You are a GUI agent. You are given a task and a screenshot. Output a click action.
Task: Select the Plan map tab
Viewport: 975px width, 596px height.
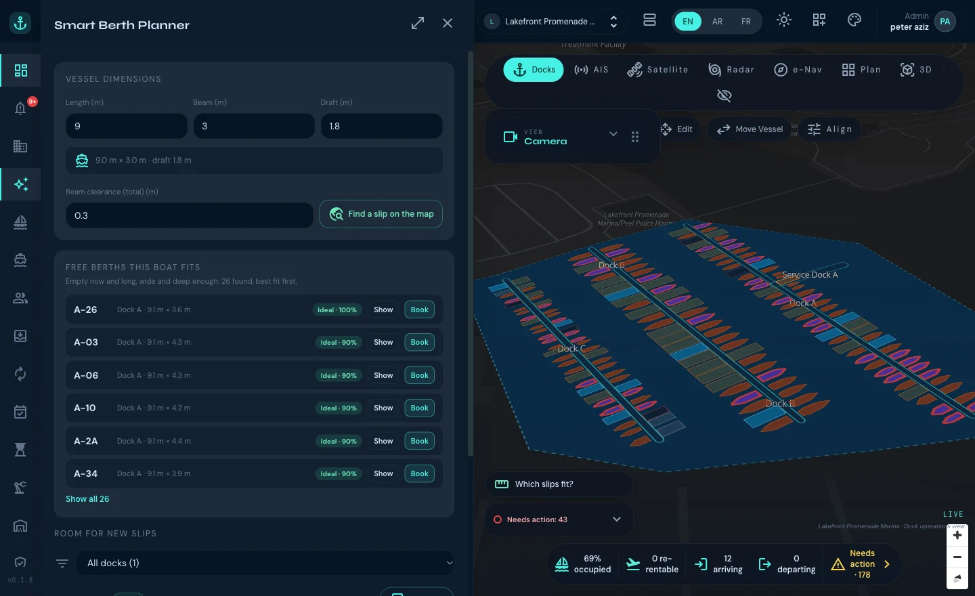click(x=861, y=70)
